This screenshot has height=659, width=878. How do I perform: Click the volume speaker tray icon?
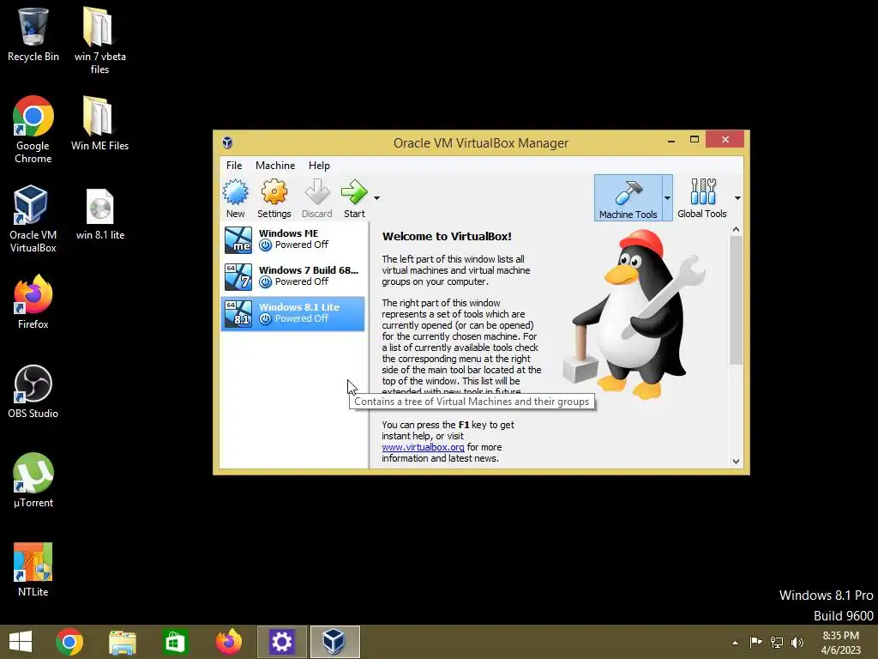797,642
